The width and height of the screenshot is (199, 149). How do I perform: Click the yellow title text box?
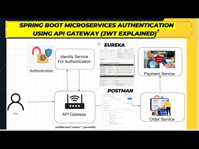pos(99,29)
